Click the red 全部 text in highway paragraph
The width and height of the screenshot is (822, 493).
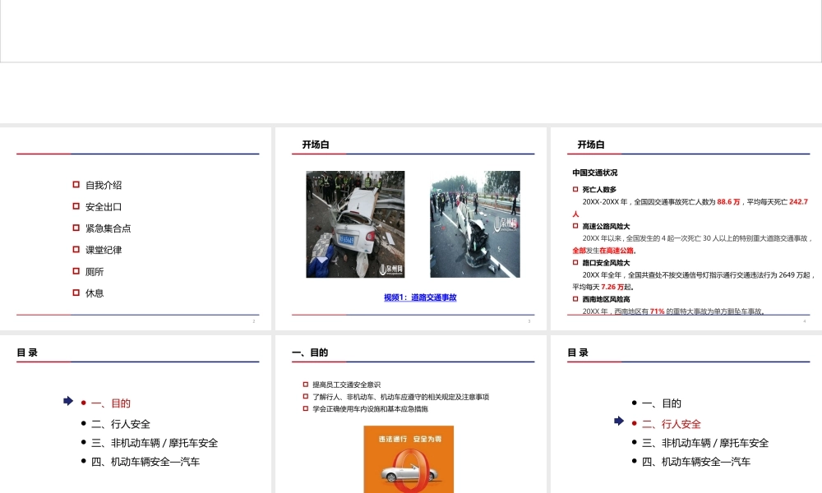(x=579, y=251)
